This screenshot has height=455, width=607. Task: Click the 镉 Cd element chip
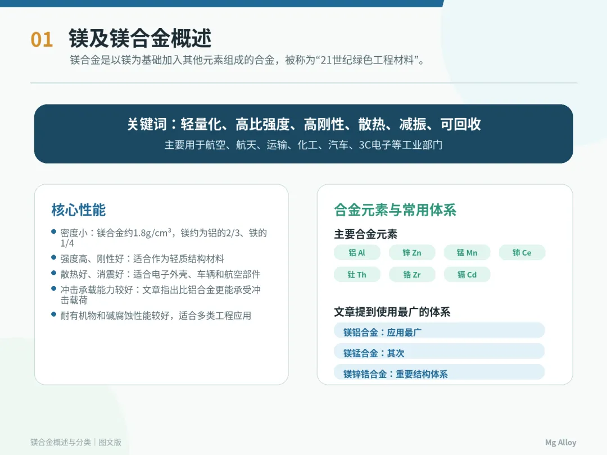467,275
